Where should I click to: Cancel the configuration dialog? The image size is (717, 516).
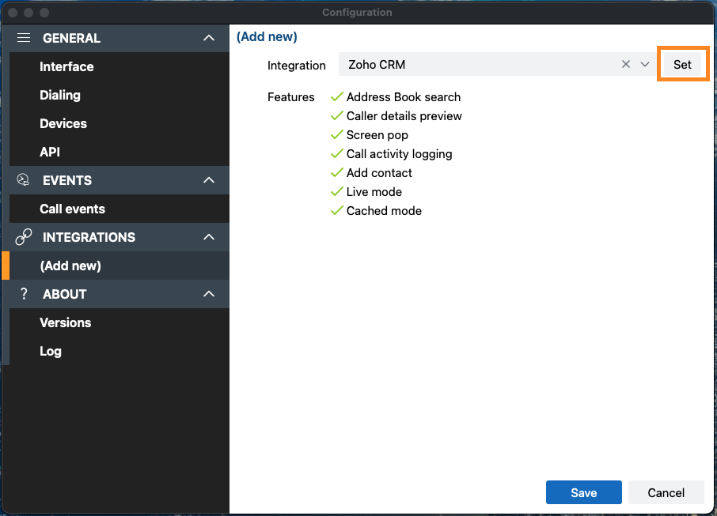click(x=666, y=492)
